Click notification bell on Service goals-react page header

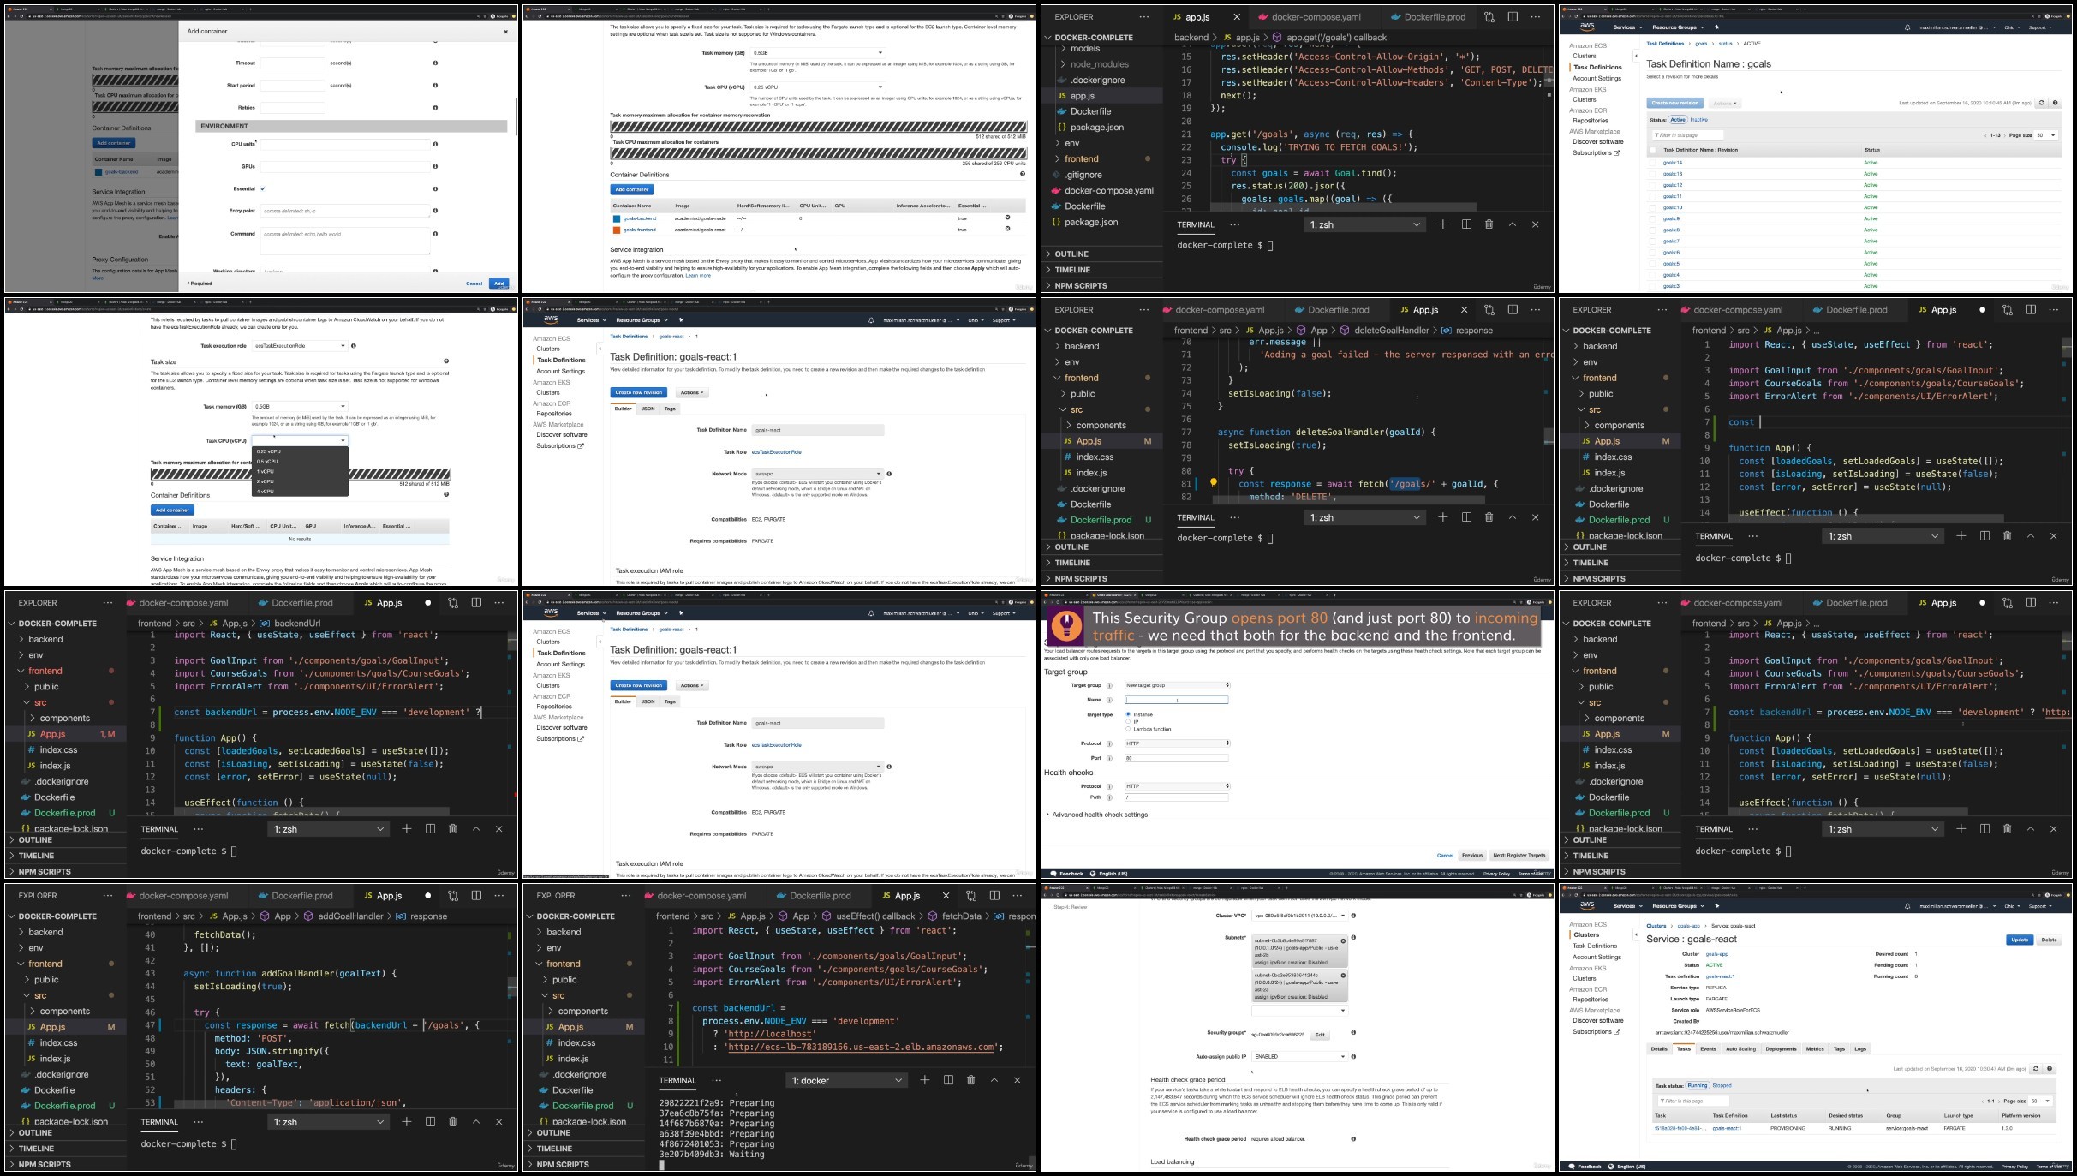[1907, 906]
